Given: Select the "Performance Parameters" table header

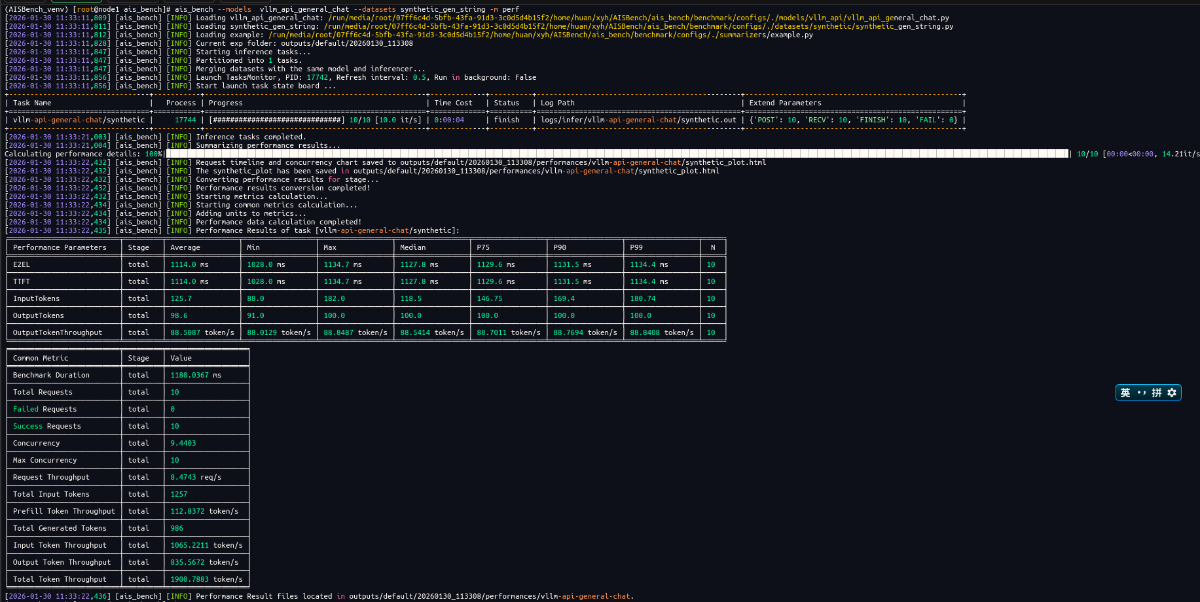Looking at the screenshot, I should pos(60,247).
